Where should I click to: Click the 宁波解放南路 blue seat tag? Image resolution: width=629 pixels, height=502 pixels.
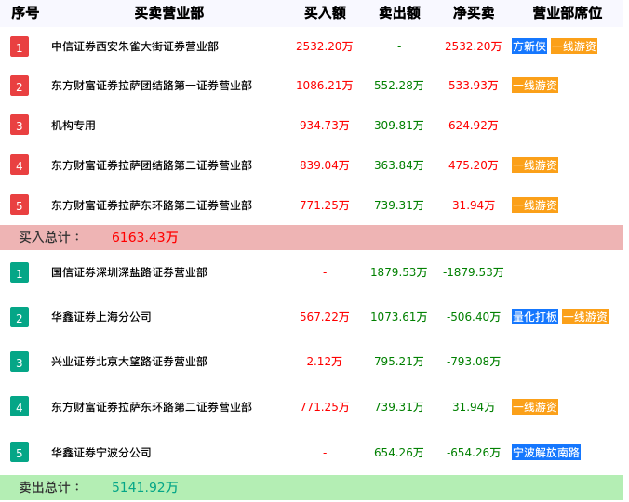coord(546,453)
